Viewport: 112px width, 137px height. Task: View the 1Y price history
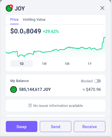pyautogui.click(x=90, y=64)
